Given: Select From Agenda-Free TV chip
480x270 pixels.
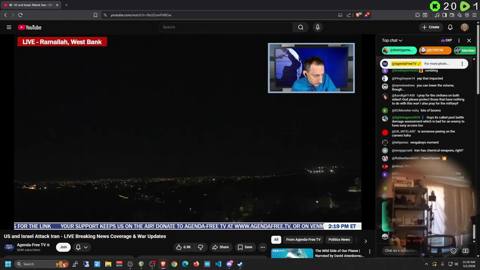Looking at the screenshot, I should (x=303, y=240).
